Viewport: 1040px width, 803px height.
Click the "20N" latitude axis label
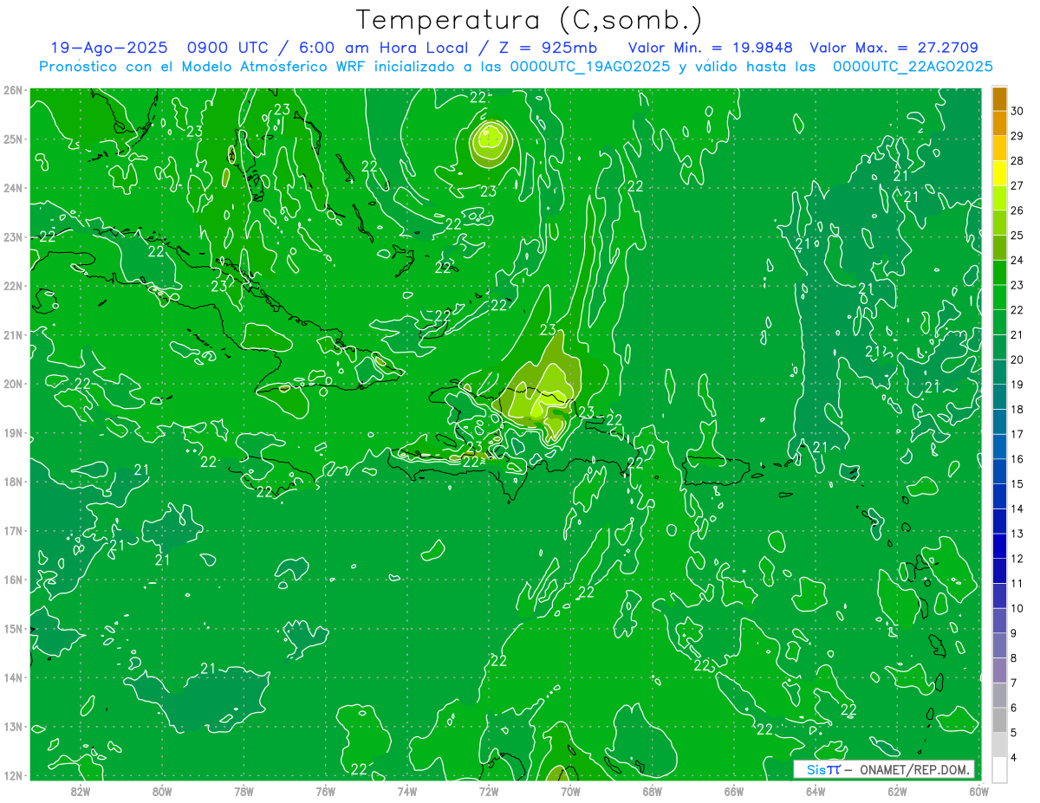tap(13, 384)
